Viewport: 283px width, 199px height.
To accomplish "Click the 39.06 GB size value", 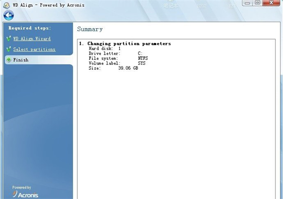I will (128, 68).
